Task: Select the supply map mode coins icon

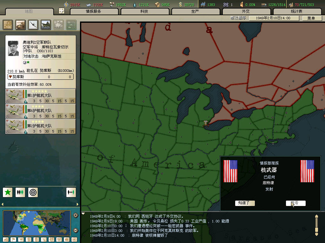Action: (36, 240)
